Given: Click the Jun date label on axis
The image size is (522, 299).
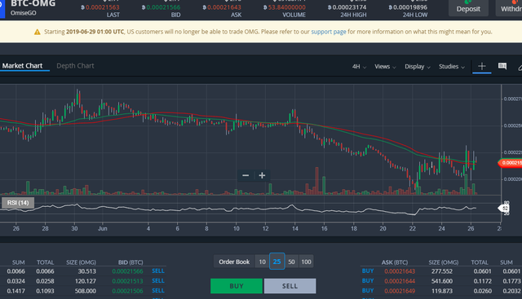Looking at the screenshot, I should point(103,228).
